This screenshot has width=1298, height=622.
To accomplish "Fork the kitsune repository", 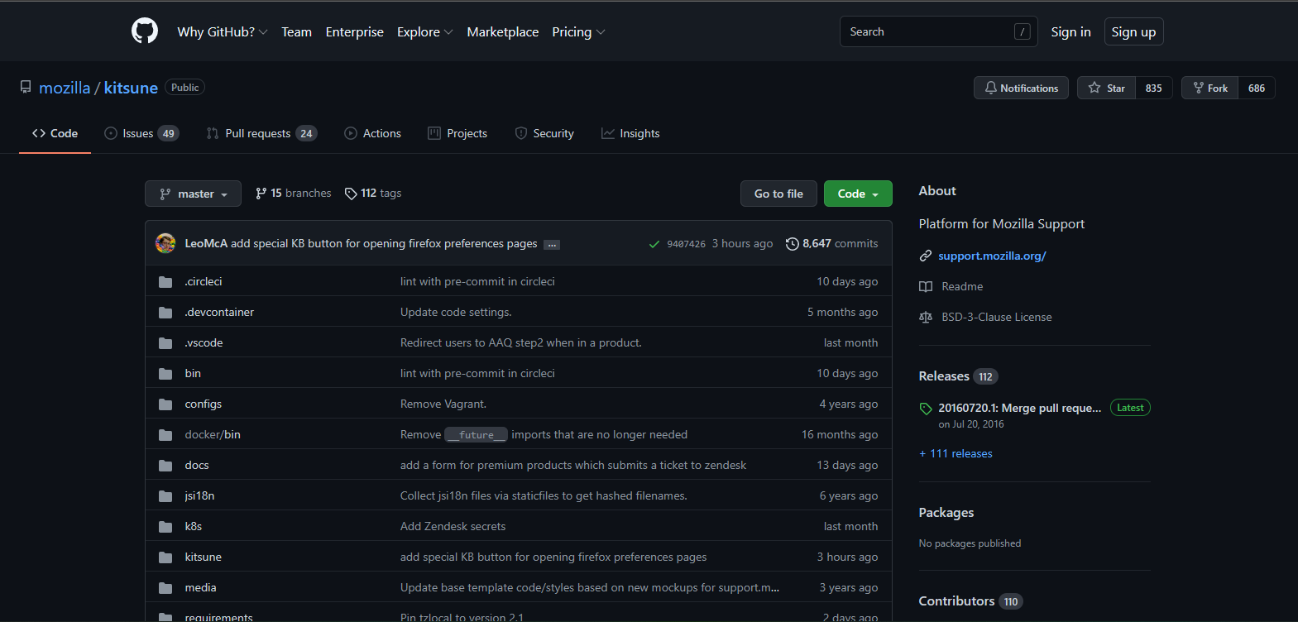I will [1210, 88].
